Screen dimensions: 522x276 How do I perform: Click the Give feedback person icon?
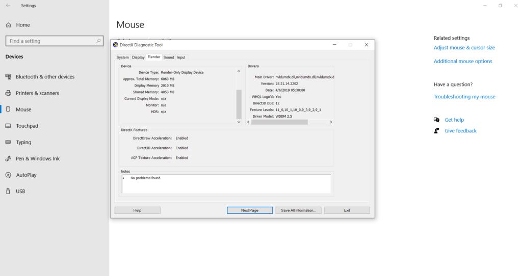tap(436, 131)
